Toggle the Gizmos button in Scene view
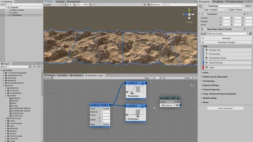Image resolution: width=253 pixels, height=142 pixels. pos(157,5)
